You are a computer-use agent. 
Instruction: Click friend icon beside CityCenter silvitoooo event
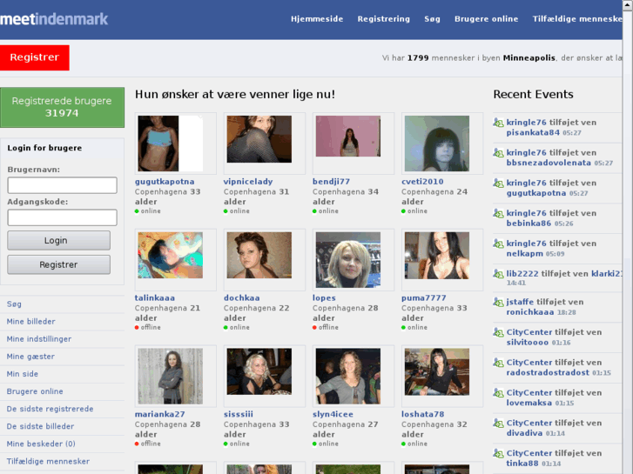tap(499, 332)
